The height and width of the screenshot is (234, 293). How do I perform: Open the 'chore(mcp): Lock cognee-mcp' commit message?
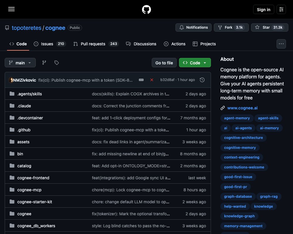130,190
